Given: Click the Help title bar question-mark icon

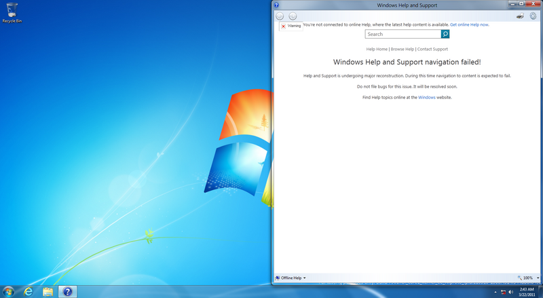Looking at the screenshot, I should [x=276, y=5].
